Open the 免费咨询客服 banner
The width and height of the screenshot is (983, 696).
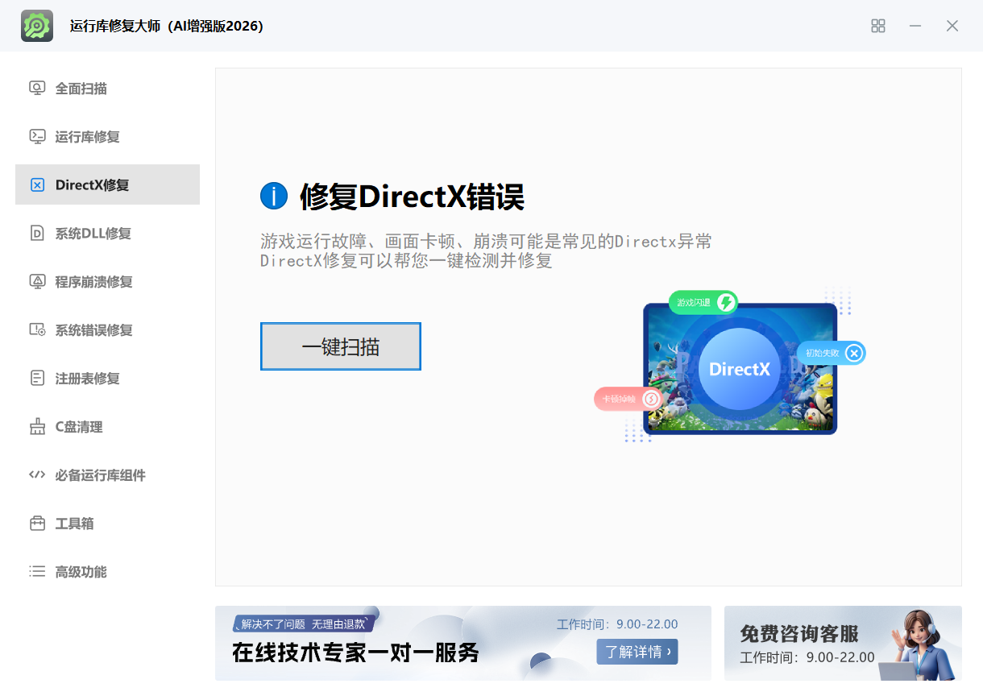842,643
